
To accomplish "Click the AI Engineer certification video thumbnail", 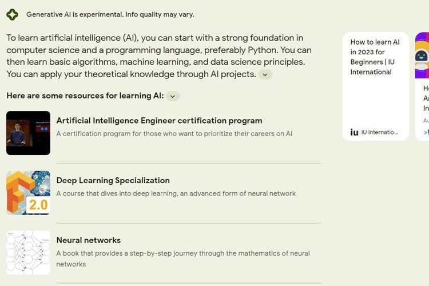I will tap(28, 133).
